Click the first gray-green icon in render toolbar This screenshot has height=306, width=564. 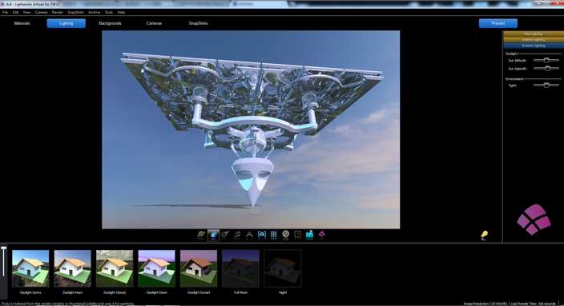(201, 235)
